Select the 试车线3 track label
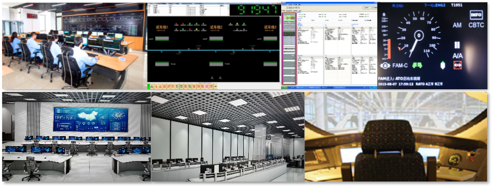 pos(270,27)
